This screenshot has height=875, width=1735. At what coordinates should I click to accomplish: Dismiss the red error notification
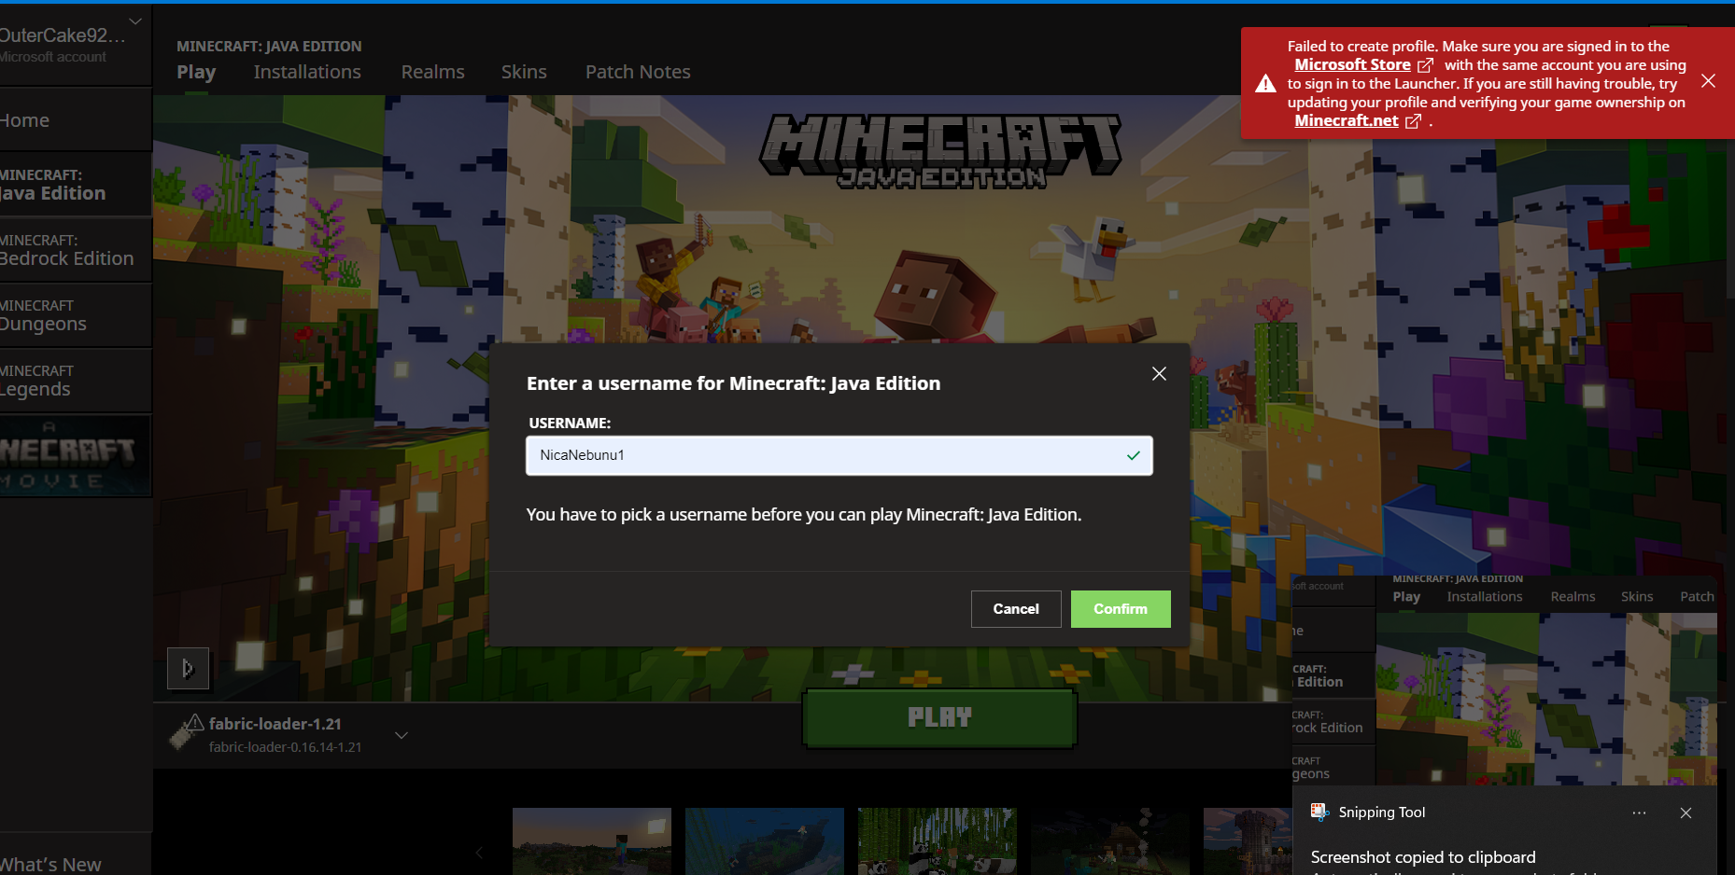[x=1708, y=81]
